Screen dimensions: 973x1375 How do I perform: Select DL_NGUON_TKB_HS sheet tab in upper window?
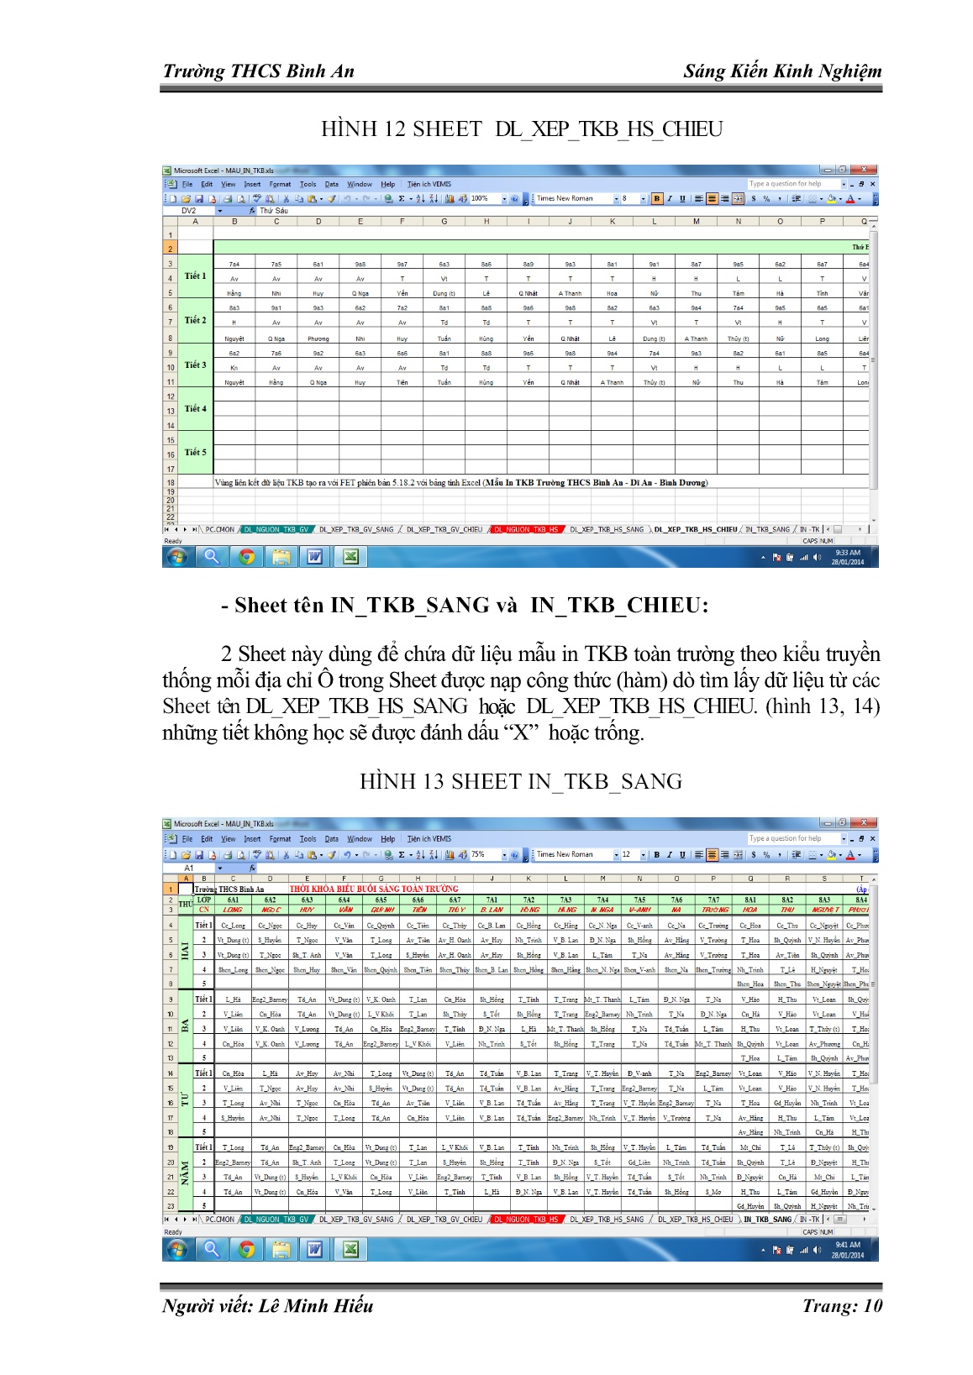[525, 529]
